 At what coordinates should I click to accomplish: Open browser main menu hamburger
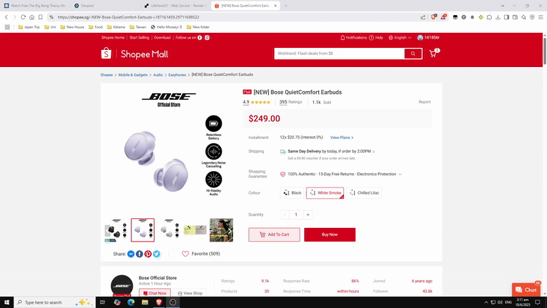[540, 17]
